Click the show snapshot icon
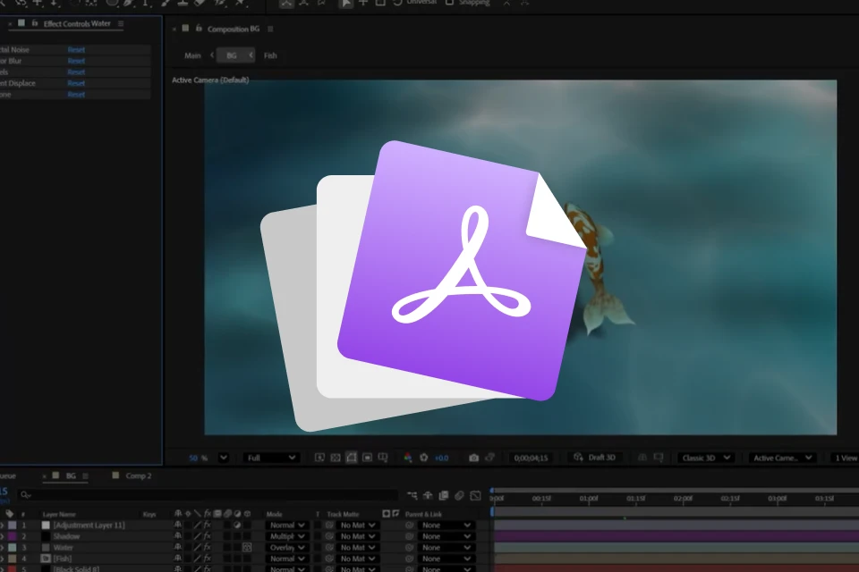Screen dimensions: 859x572 point(489,458)
